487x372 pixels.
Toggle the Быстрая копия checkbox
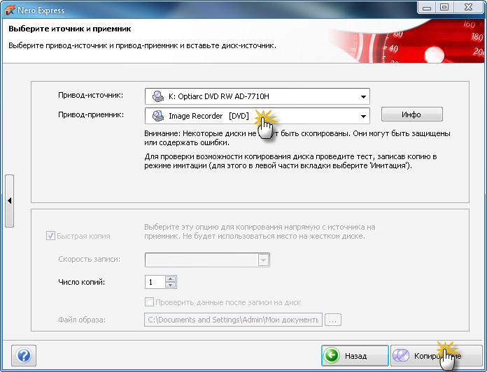click(x=50, y=236)
